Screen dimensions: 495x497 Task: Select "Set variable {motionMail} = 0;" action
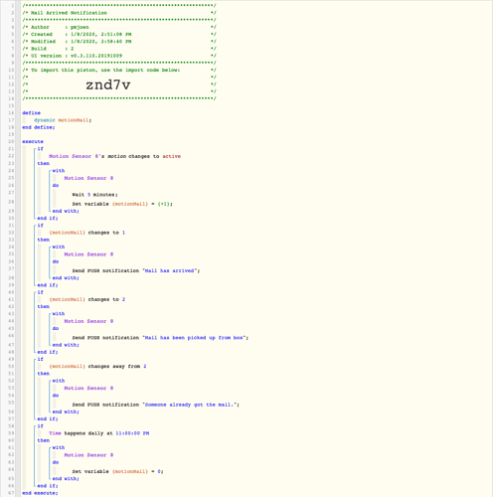pos(117,471)
